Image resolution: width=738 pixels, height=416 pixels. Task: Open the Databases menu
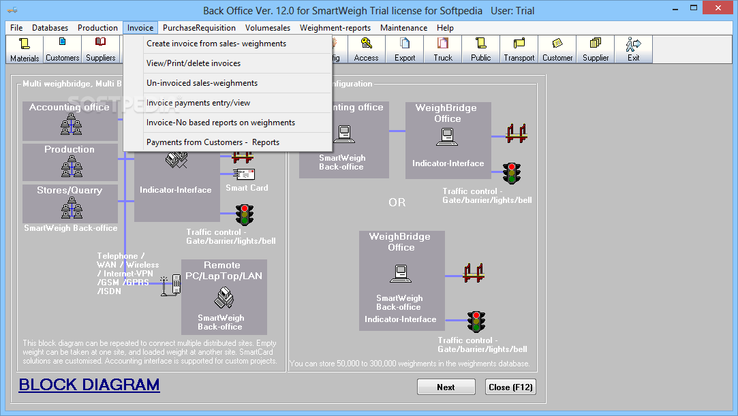(50, 28)
